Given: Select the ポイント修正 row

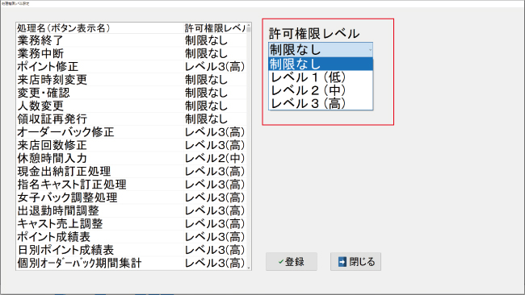Looking at the screenshot, I should (x=131, y=66).
